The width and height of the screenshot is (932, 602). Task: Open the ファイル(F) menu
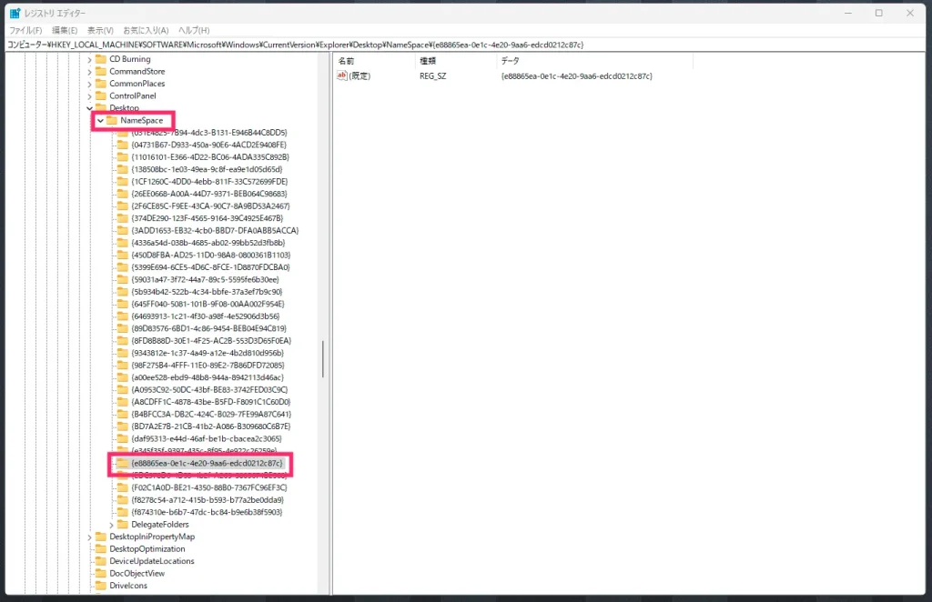point(25,30)
